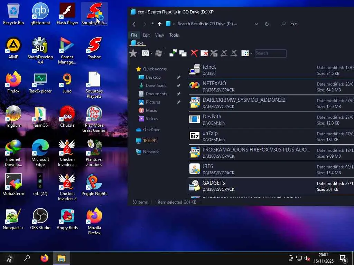Click the AIMP desktop icon
This screenshot has height=265, width=354.
click(x=13, y=48)
